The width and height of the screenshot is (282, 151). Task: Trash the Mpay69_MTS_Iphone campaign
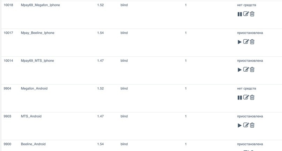click(x=252, y=70)
